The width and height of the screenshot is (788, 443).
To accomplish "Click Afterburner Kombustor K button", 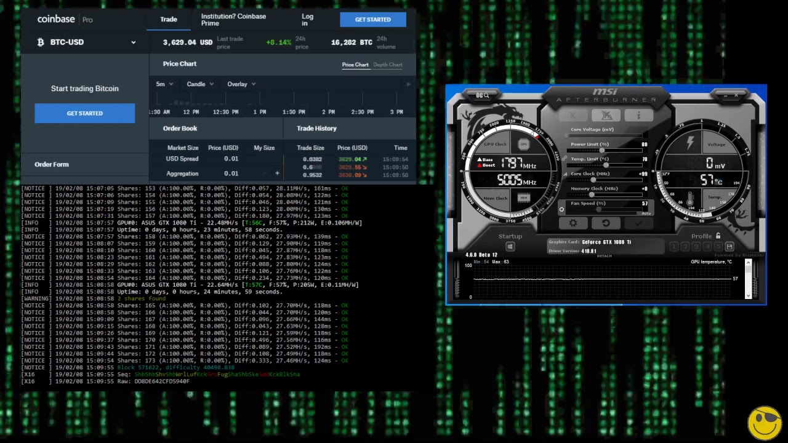I will tap(573, 116).
